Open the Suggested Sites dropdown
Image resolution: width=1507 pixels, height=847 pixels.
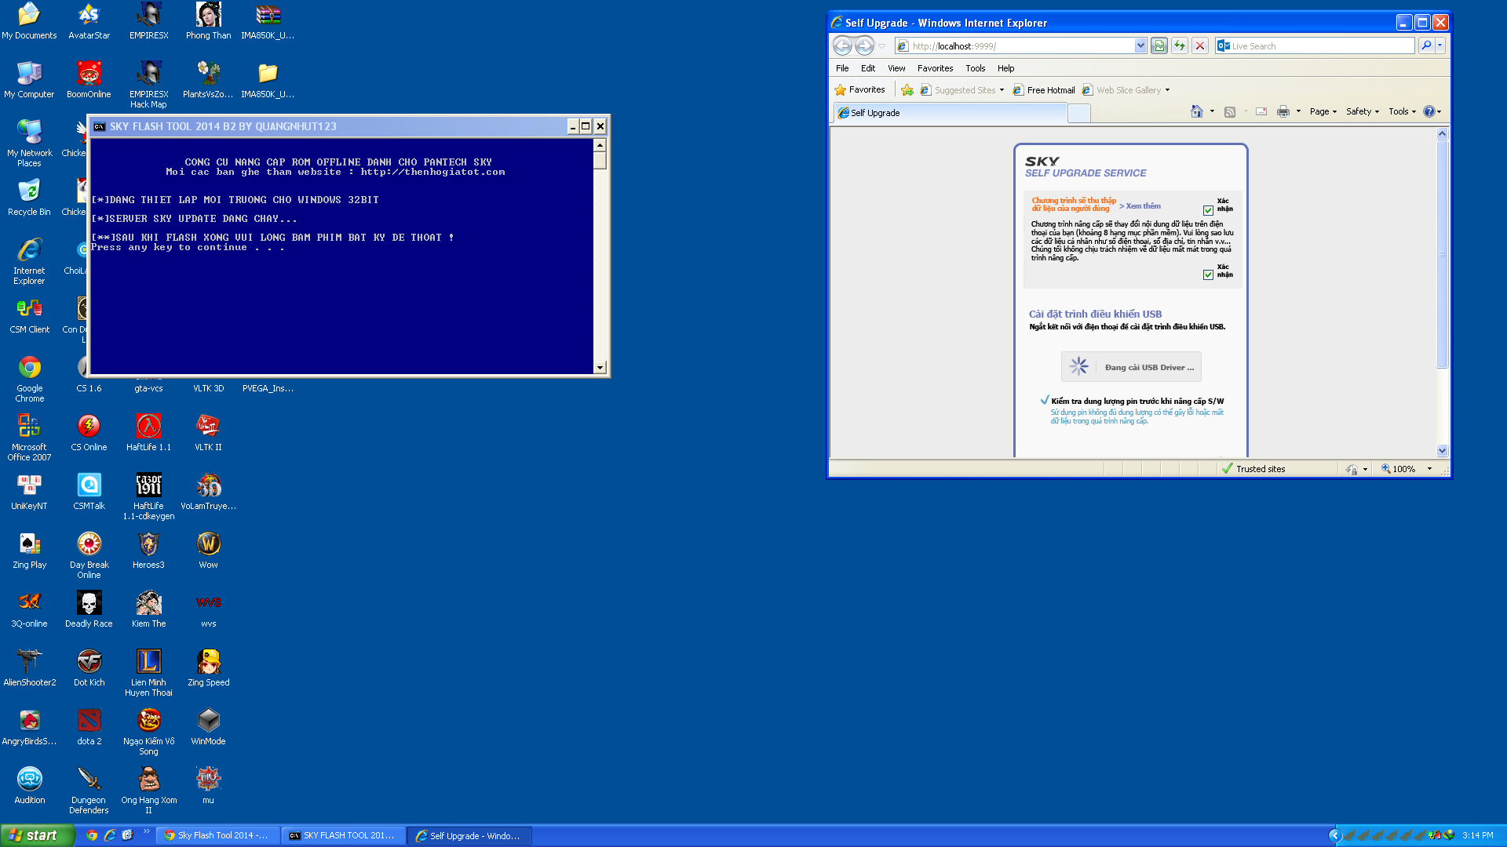[x=1002, y=90]
